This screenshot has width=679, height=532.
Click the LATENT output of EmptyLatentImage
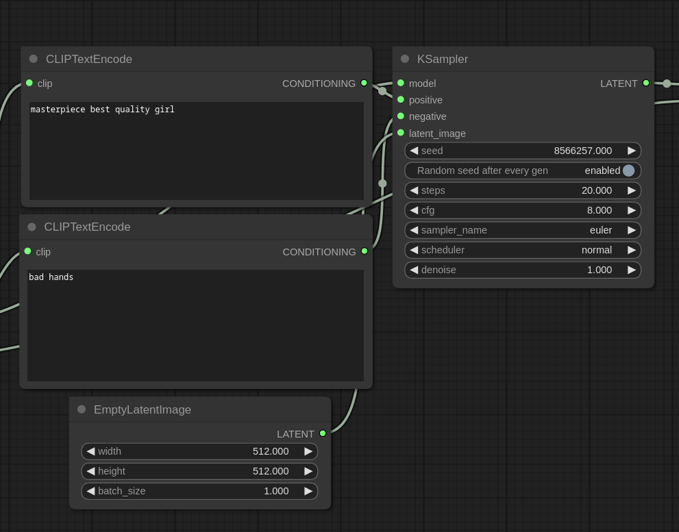[322, 433]
